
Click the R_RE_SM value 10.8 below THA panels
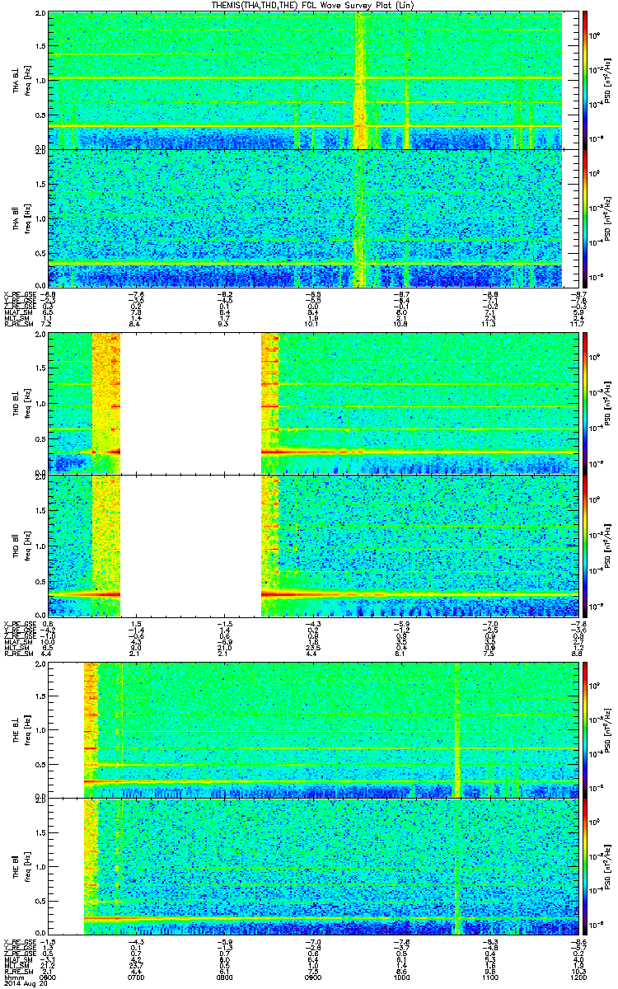(x=402, y=324)
